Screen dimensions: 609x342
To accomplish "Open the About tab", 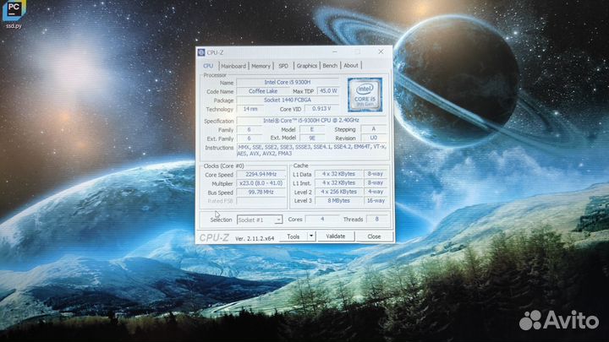I will tap(351, 66).
